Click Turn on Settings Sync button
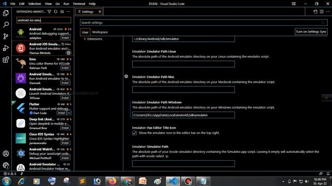Viewport: 332px width, 186px height. tap(311, 32)
